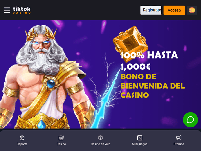Select the Deporte tab label
Screen dimensions: 201x151
pos(22,144)
